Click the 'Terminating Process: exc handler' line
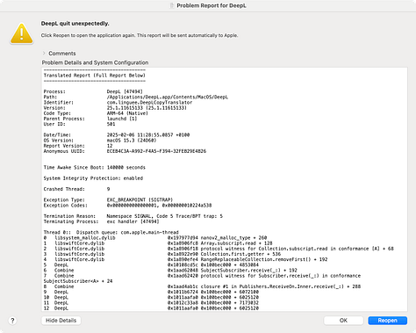 click(101, 221)
